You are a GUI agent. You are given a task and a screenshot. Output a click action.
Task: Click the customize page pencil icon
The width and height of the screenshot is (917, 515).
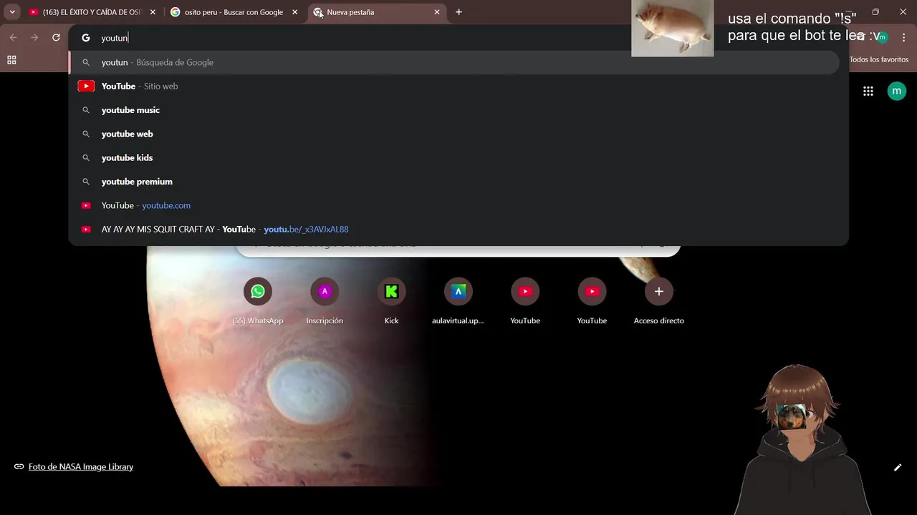pos(897,468)
